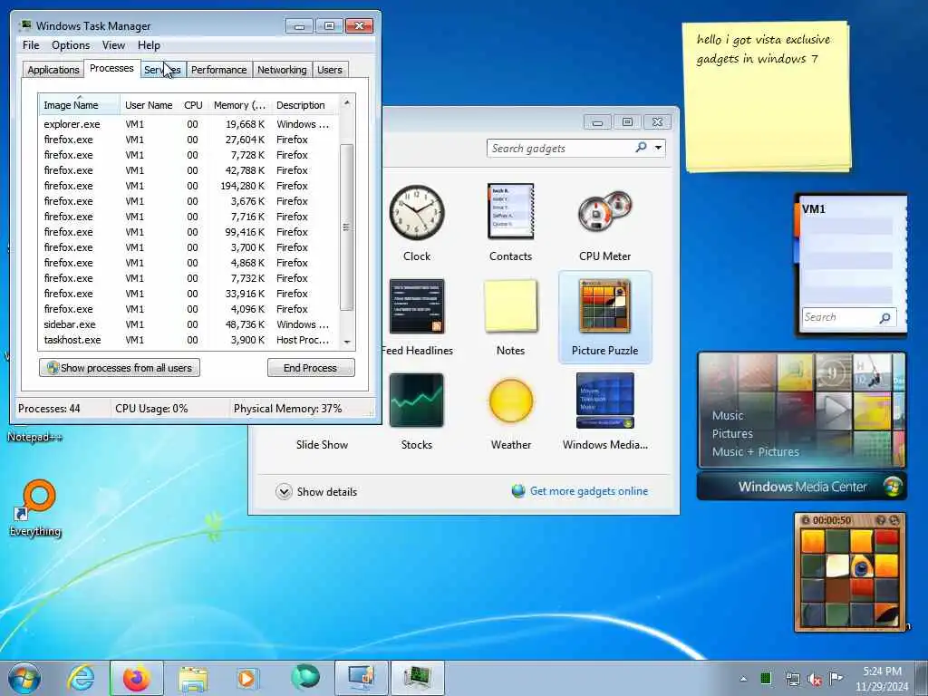928x696 pixels.
Task: Sort by Image Name column header
Action: point(80,105)
